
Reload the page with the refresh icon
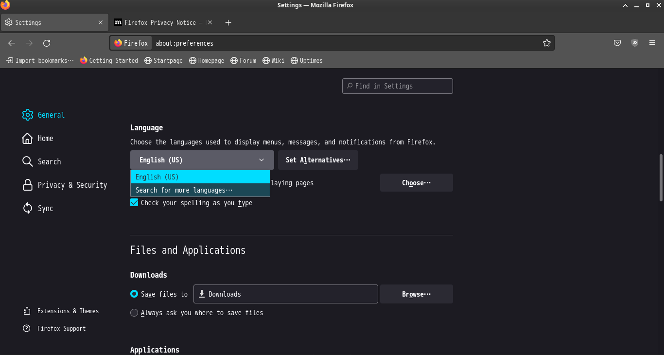tap(47, 43)
